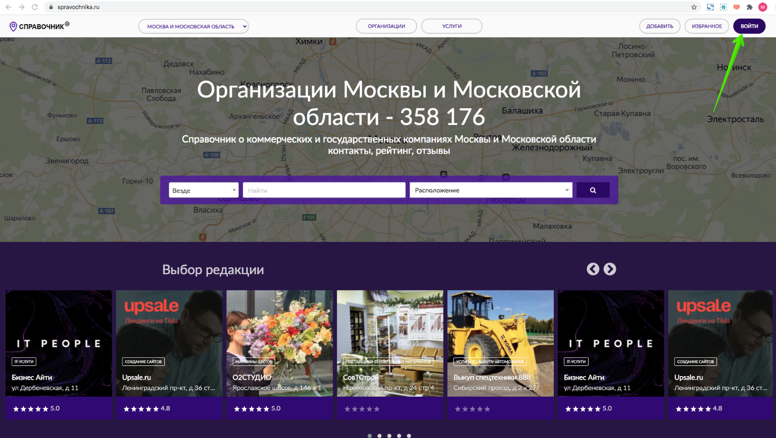Focus the Найти search field
776x438 pixels.
coord(324,190)
